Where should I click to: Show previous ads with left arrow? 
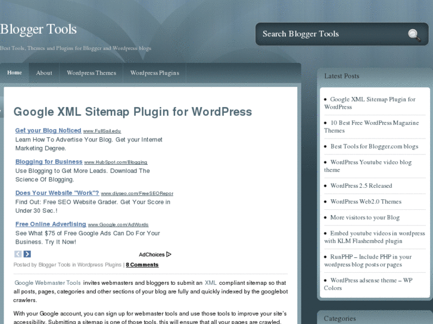pyautogui.click(x=18, y=254)
